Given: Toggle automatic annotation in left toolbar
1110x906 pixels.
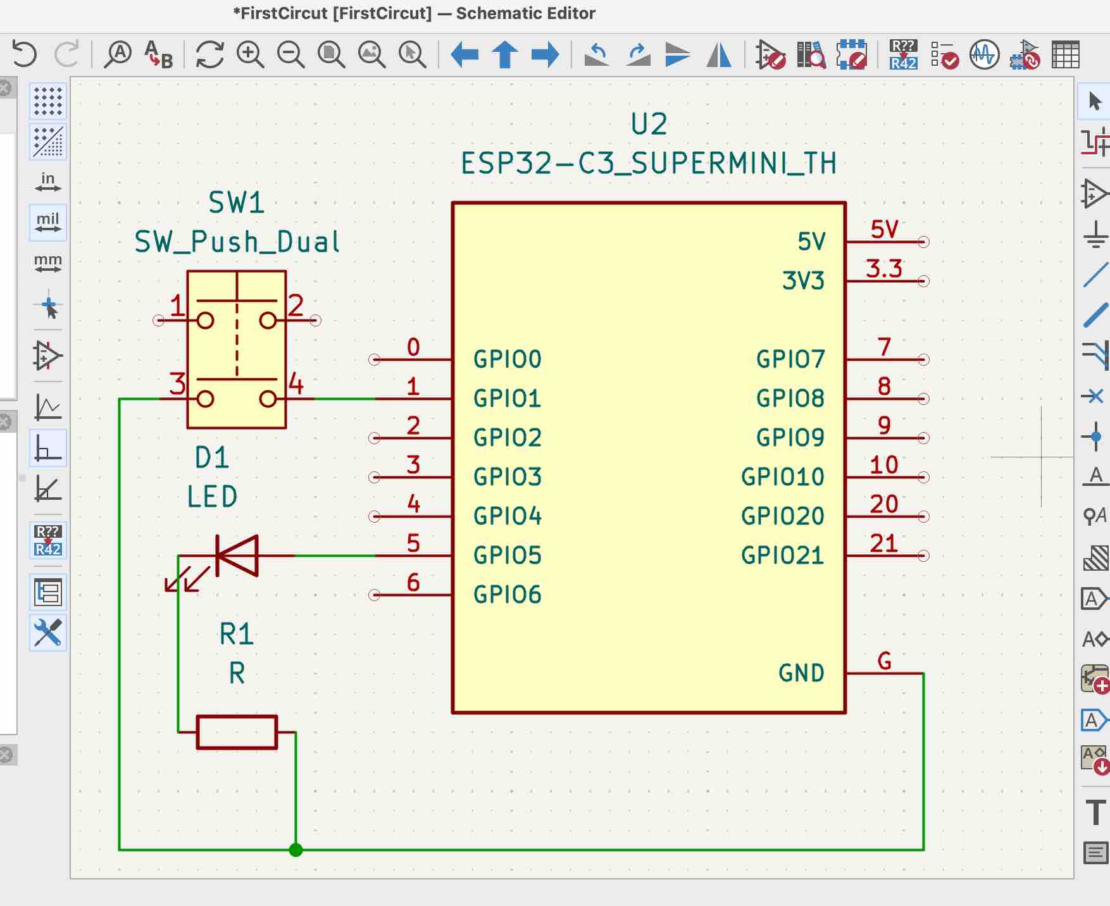Looking at the screenshot, I should click(48, 540).
